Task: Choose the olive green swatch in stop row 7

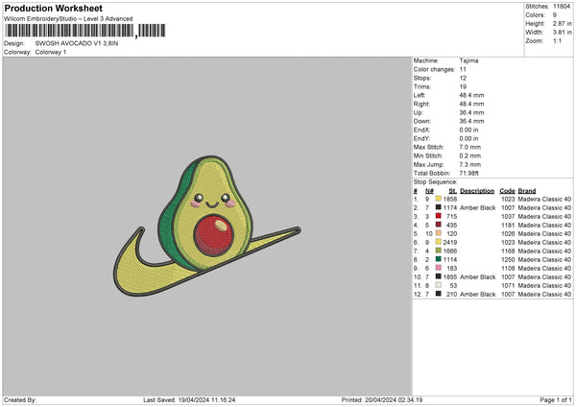Action: tap(439, 251)
